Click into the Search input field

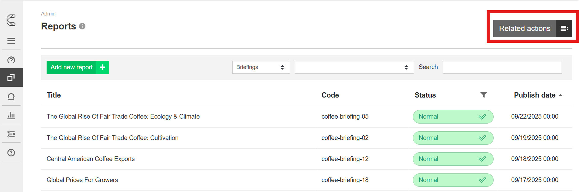[502, 67]
